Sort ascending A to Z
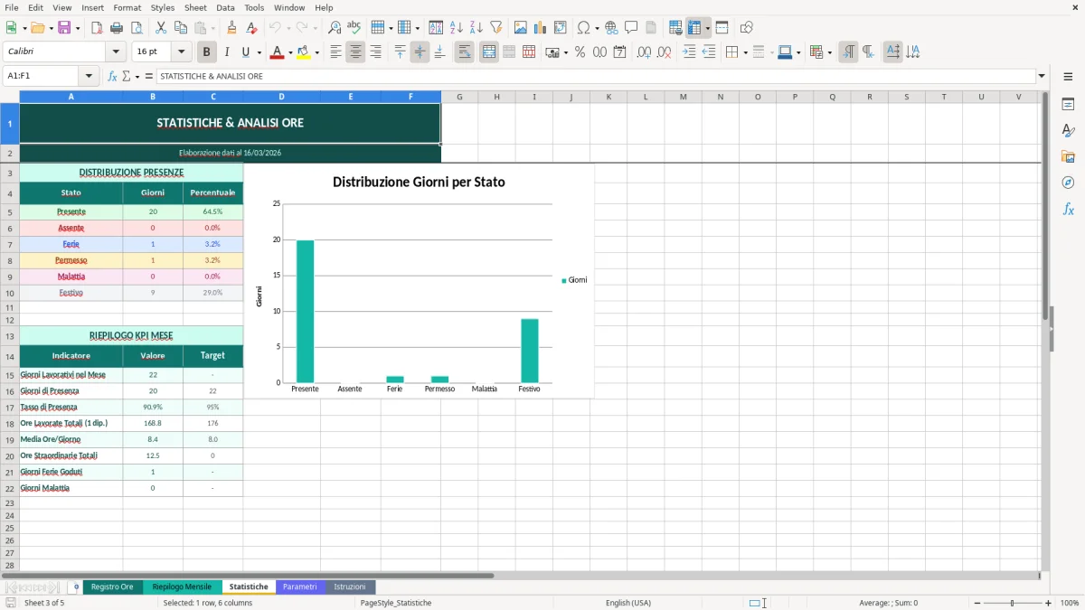This screenshot has width=1085, height=610. 456,28
